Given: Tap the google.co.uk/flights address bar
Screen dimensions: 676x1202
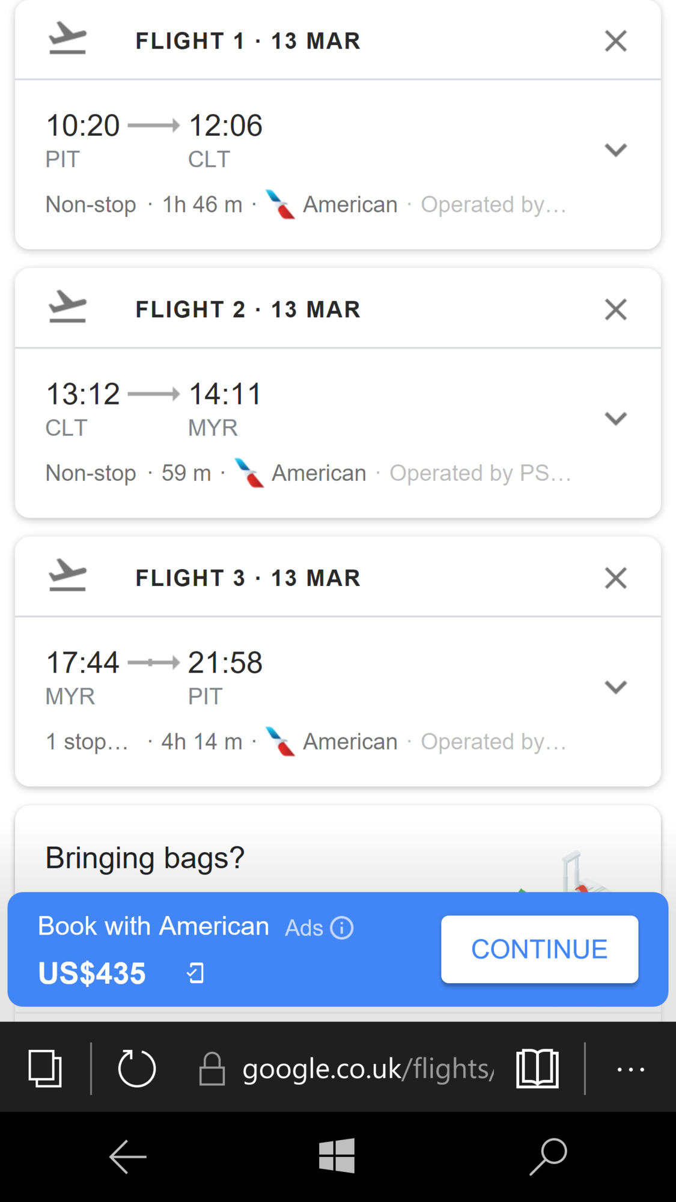Looking at the screenshot, I should 368,1069.
